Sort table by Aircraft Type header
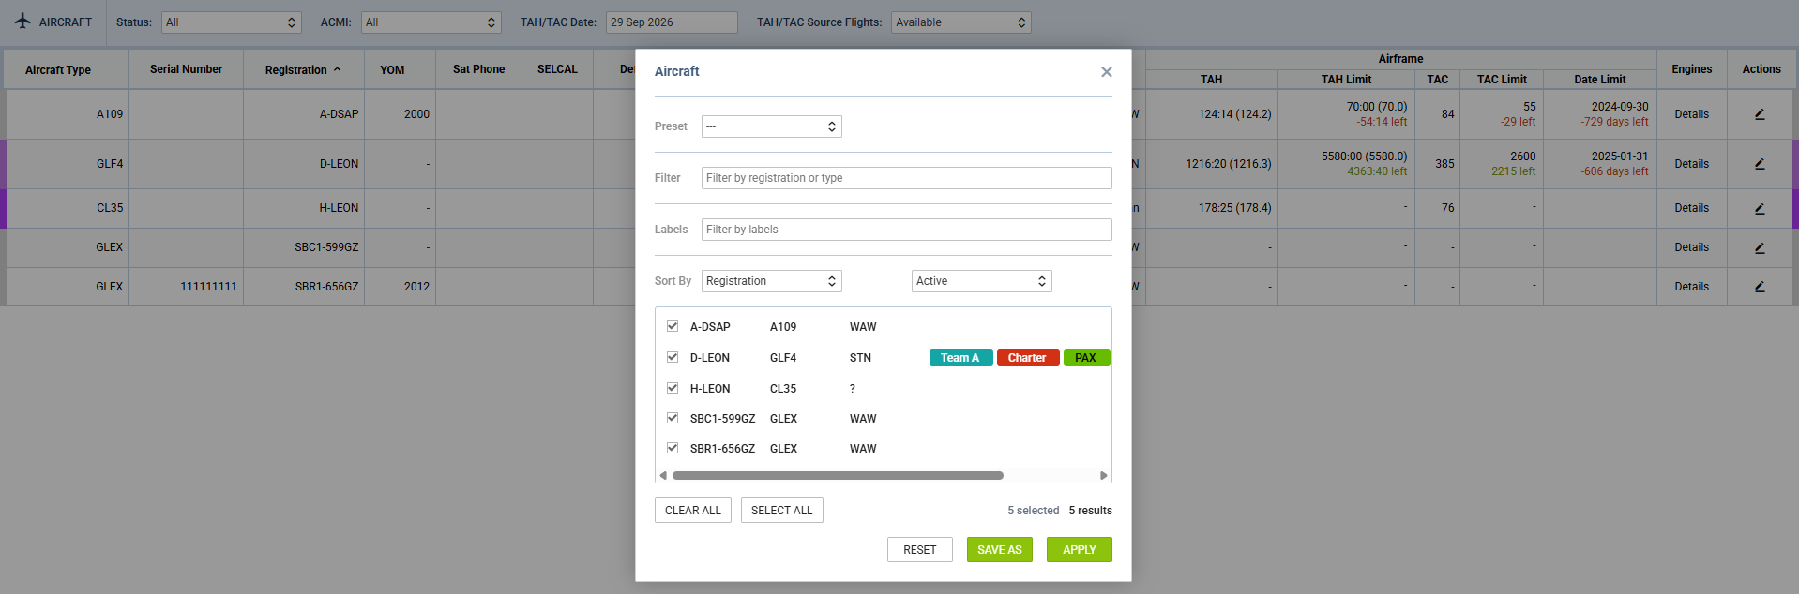Viewport: 1799px width, 594px height. point(58,70)
